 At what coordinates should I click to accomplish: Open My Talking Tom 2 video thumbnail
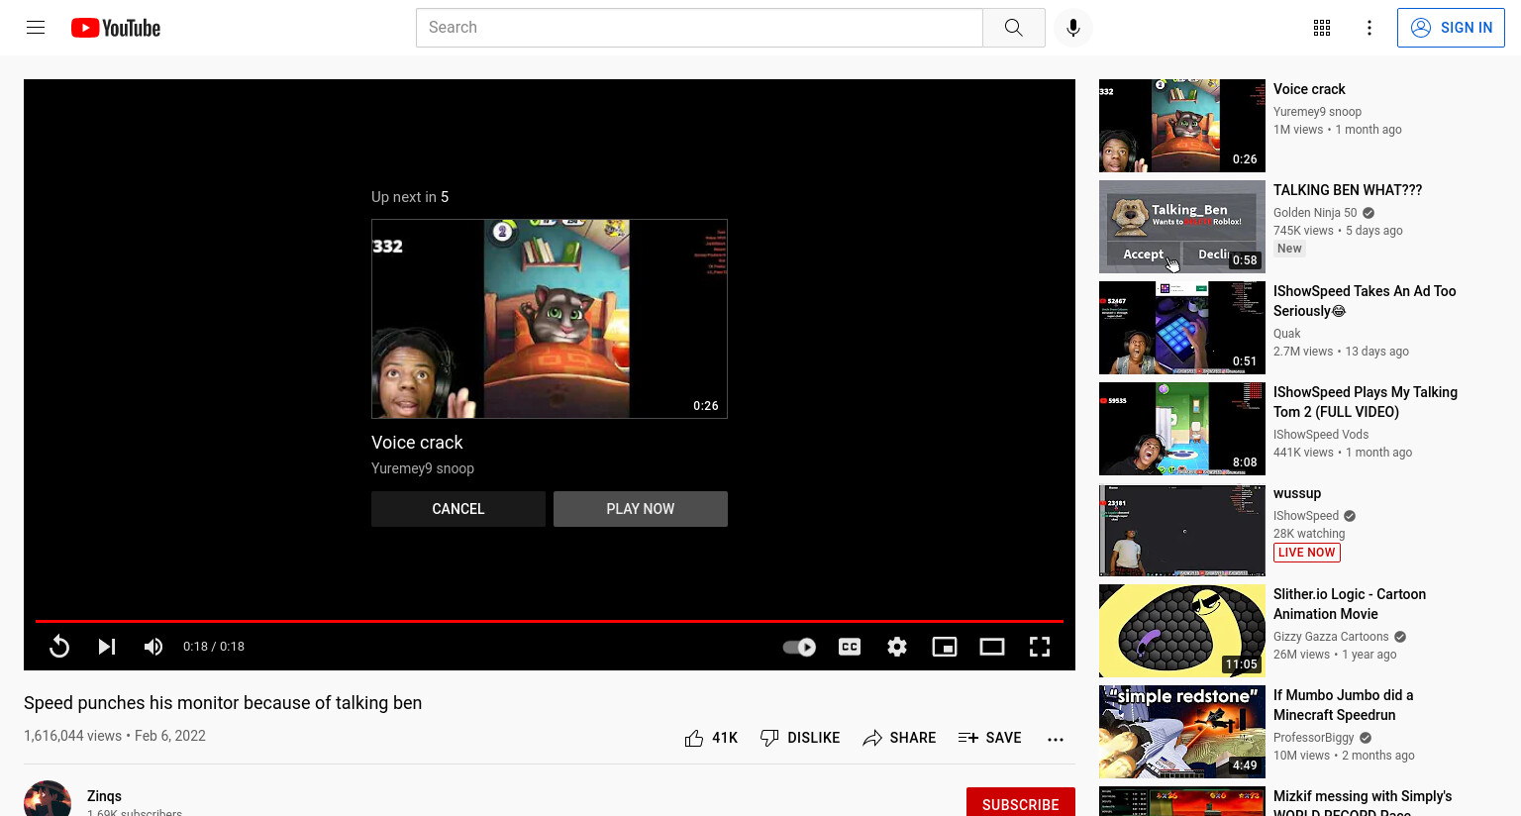(1182, 429)
